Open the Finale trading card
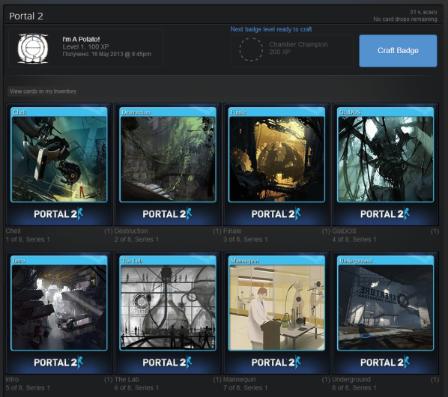The width and height of the screenshot is (448, 397). (276, 164)
